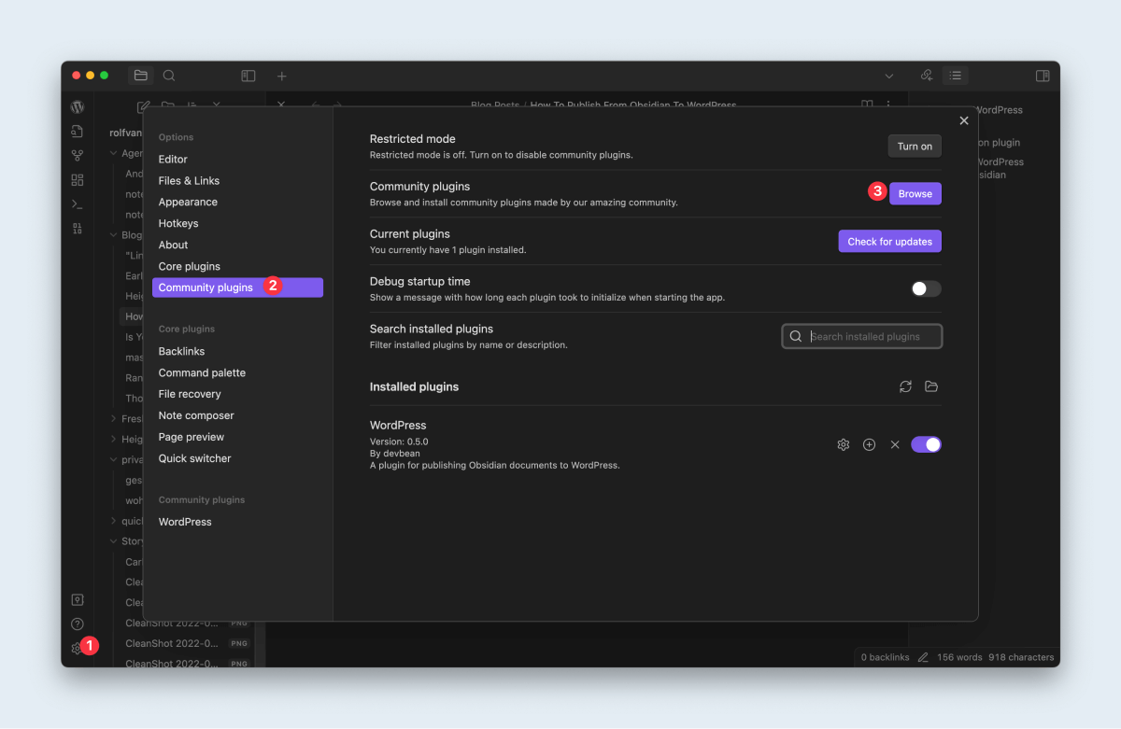
Task: Open the vault switcher icon
Action: coord(78,600)
